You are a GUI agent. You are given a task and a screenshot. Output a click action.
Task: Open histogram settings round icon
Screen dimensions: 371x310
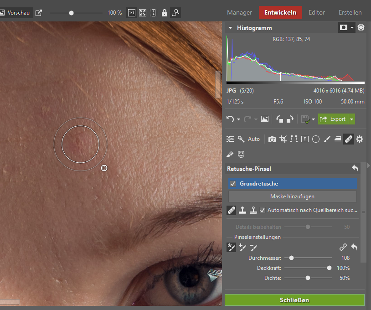[x=361, y=28]
